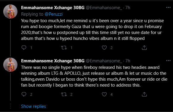Open the 7h timestamp on first tweet

pyautogui.click(x=128, y=8)
